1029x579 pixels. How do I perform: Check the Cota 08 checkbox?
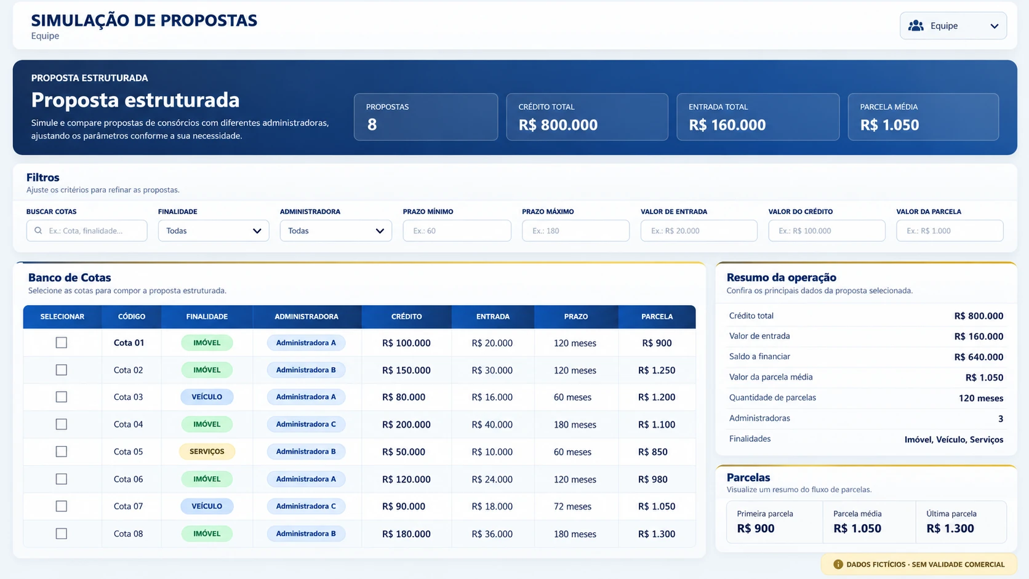pyautogui.click(x=62, y=533)
